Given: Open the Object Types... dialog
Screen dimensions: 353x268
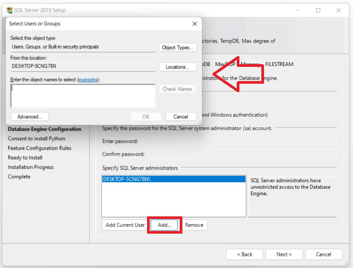Looking at the screenshot, I should click(x=177, y=47).
